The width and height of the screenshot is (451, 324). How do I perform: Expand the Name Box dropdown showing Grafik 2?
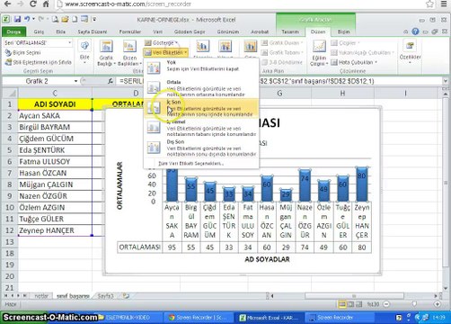[75, 81]
